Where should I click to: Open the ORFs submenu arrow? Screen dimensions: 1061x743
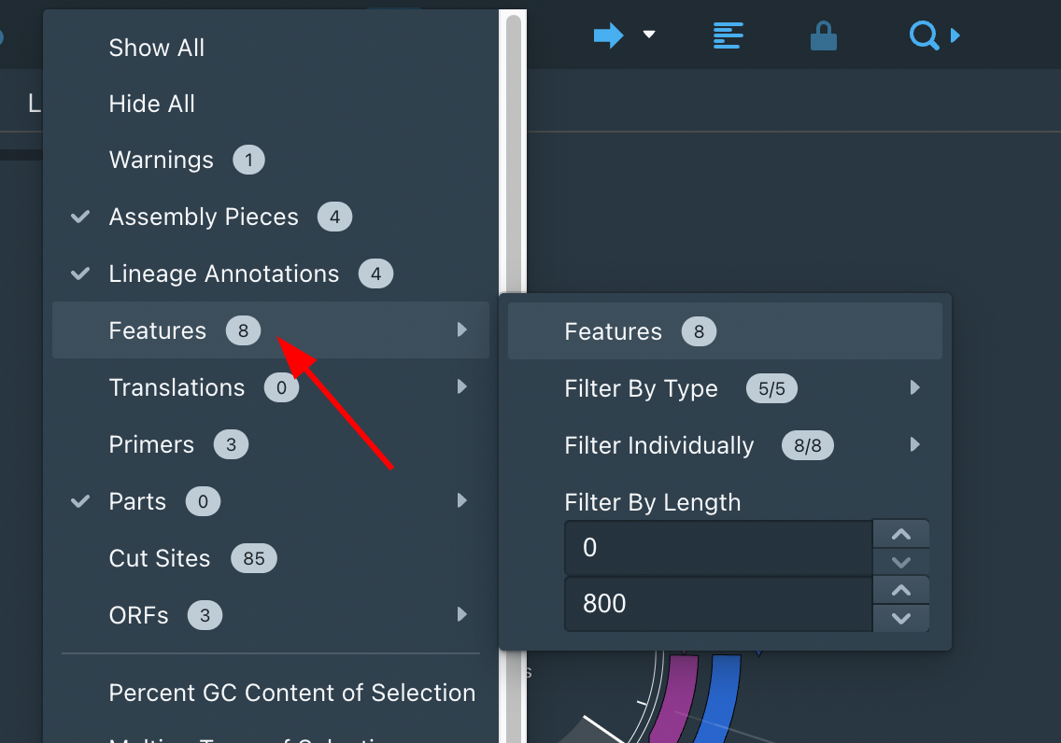pyautogui.click(x=461, y=614)
